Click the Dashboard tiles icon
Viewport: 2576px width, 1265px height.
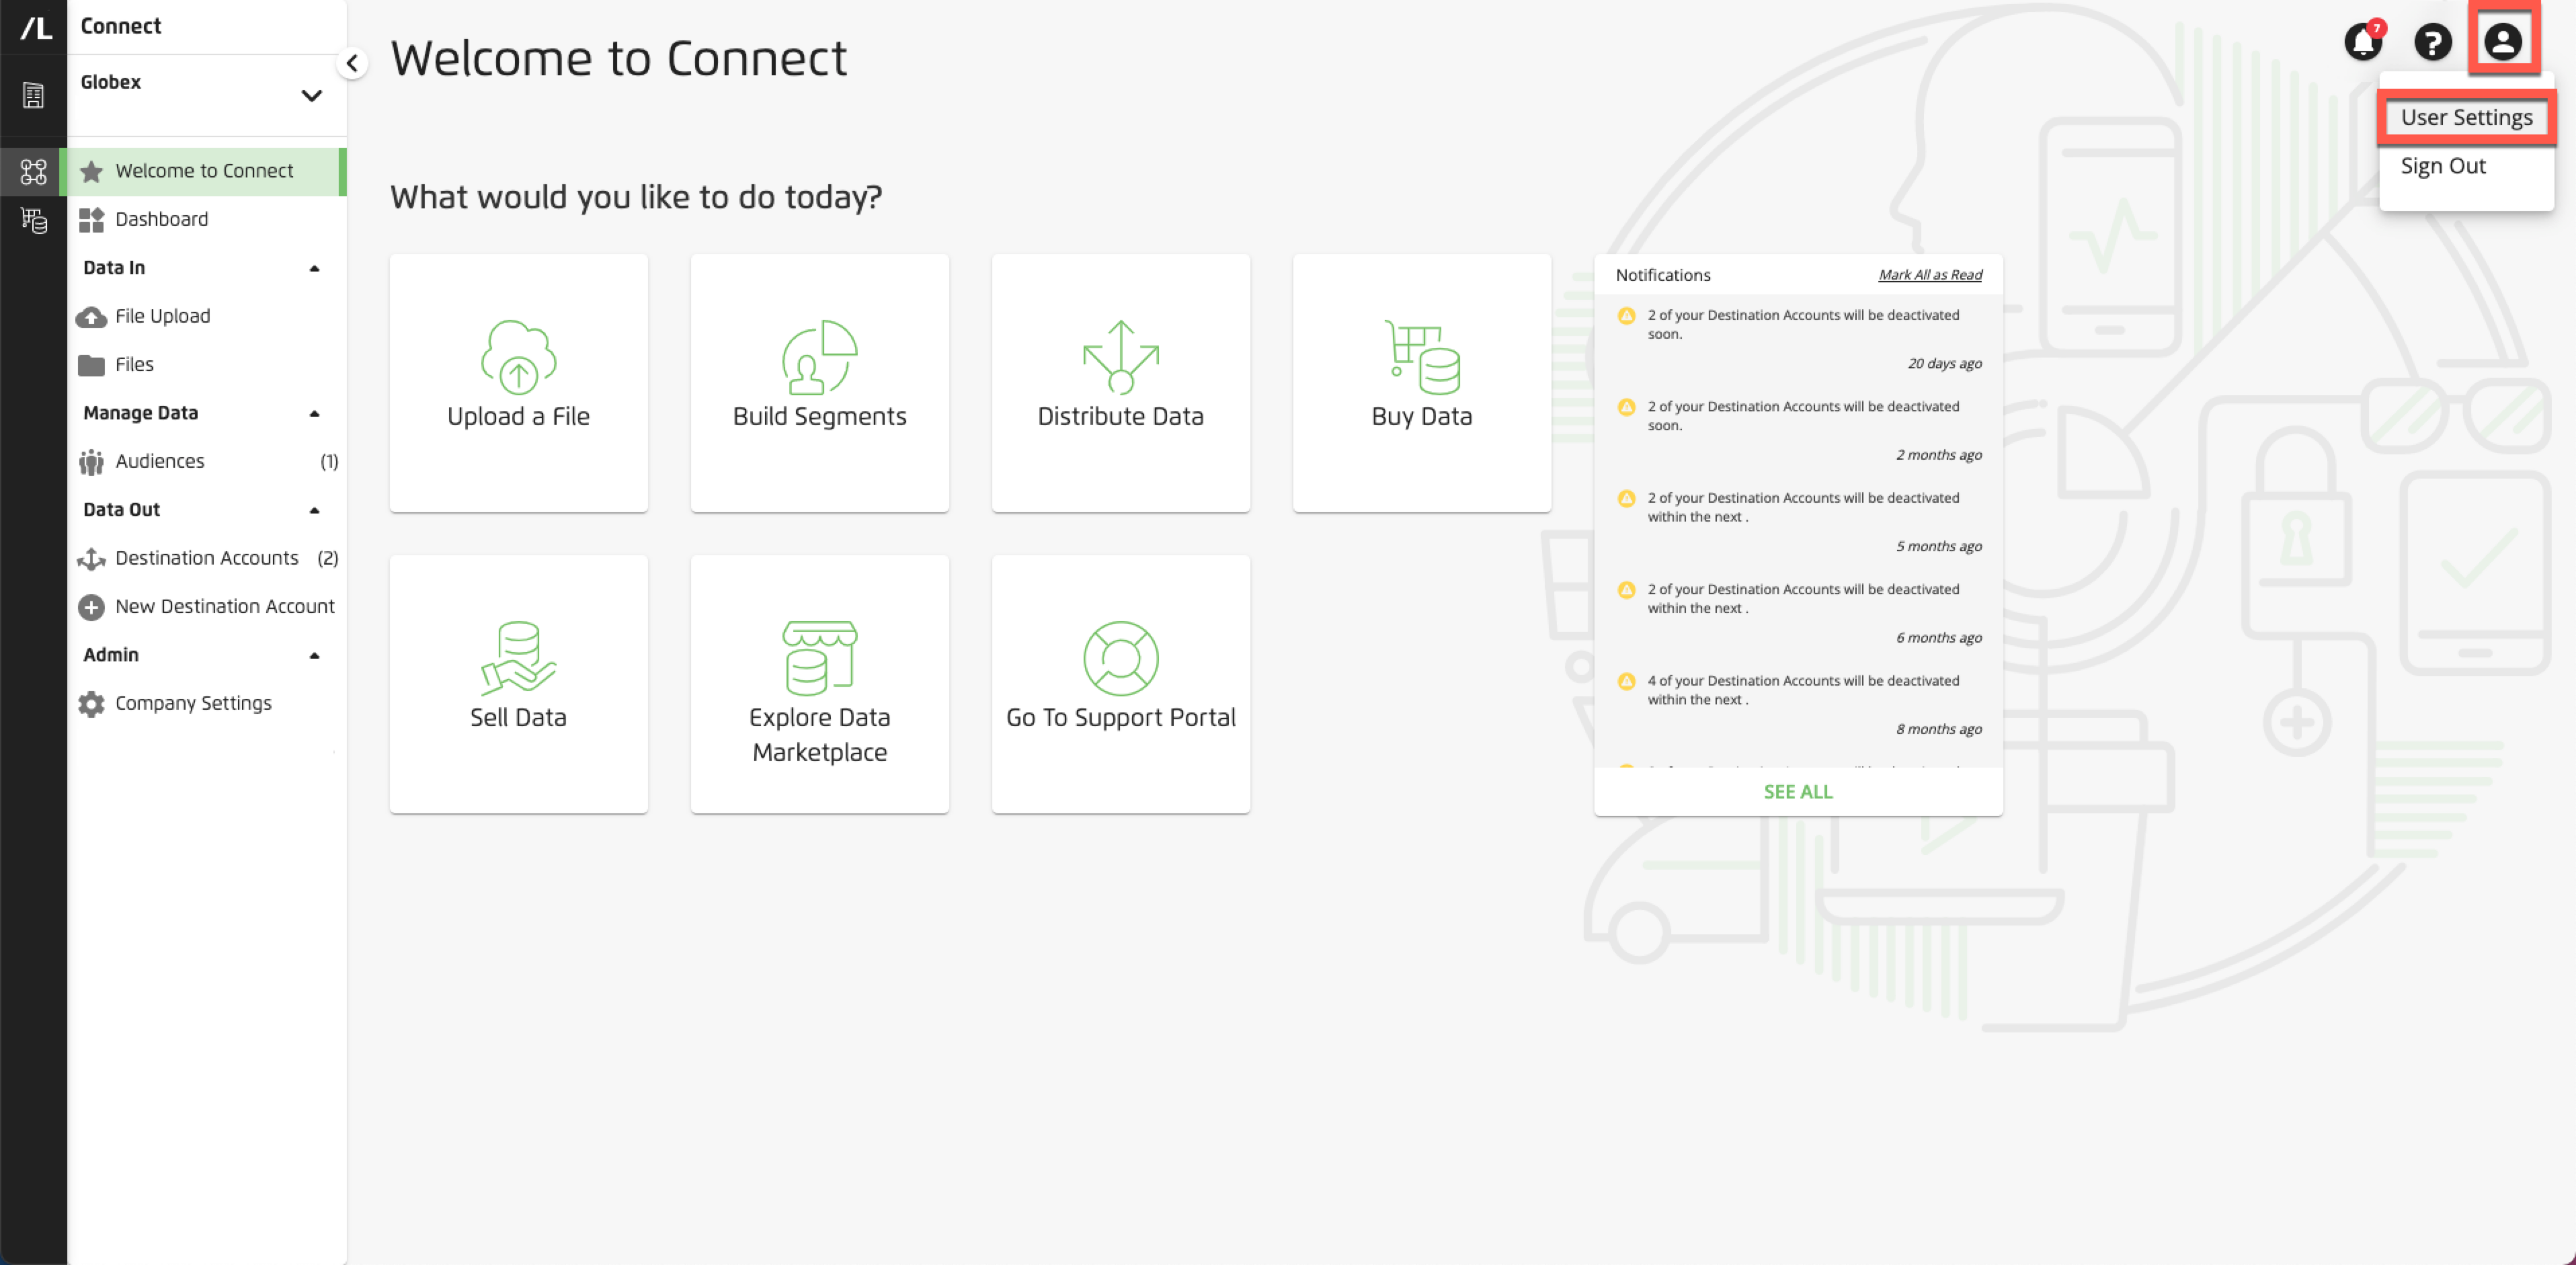click(x=91, y=219)
